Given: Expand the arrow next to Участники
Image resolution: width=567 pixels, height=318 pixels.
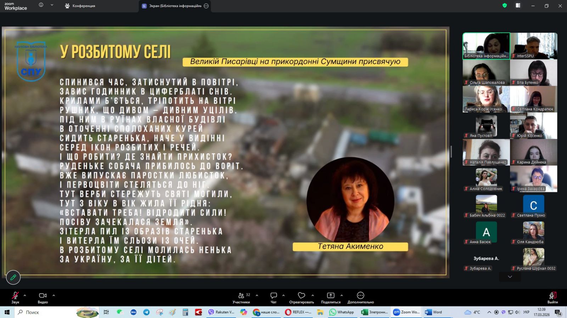Looking at the screenshot, I should [x=257, y=295].
